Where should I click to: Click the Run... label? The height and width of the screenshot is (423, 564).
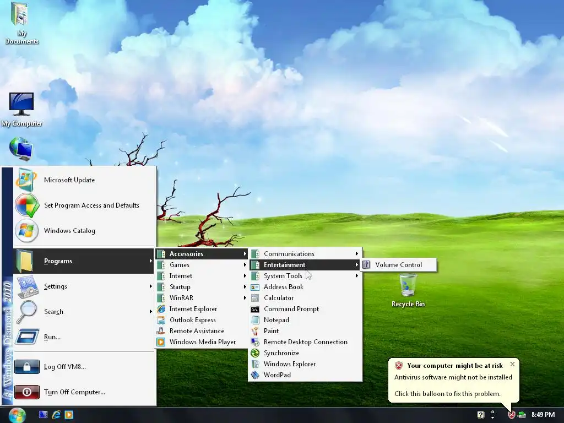coord(52,337)
